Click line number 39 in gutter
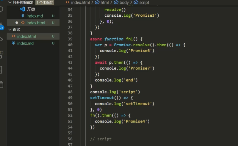The width and height of the screenshot is (238, 146). (70, 39)
